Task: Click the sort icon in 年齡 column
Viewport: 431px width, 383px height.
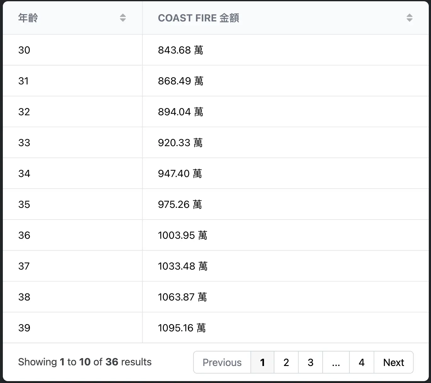Action: click(123, 18)
